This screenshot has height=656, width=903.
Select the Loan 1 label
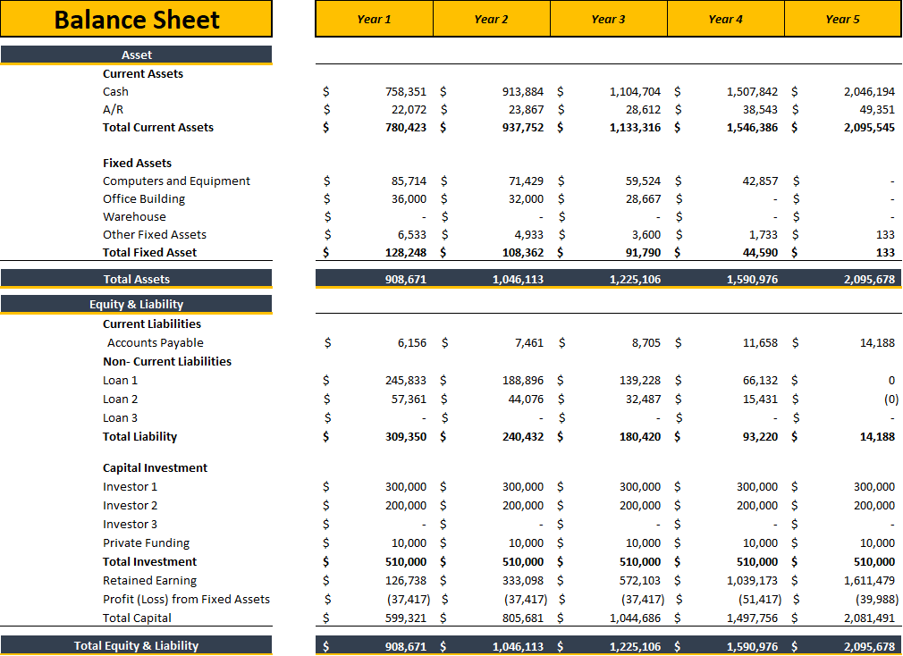point(120,380)
